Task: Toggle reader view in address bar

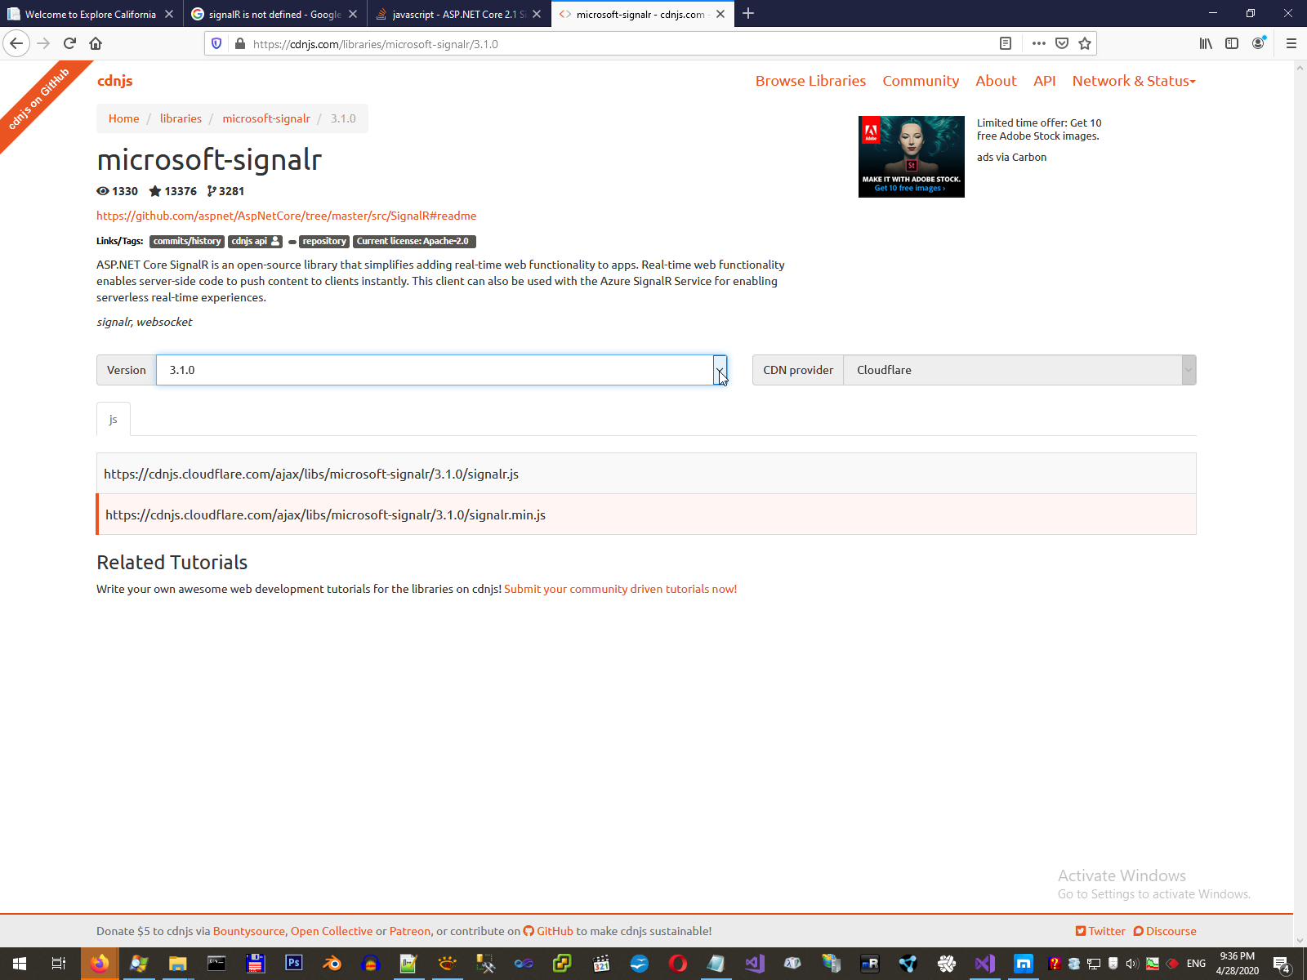Action: pos(1006,43)
